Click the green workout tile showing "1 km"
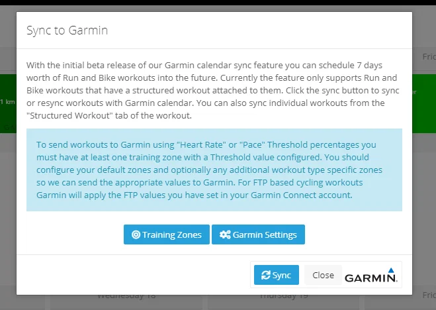Screen dimensions: 436x310 coord(8,103)
